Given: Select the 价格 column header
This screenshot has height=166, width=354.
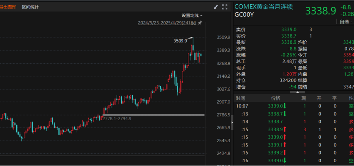Looking at the screenshot, I should [x=276, y=98].
